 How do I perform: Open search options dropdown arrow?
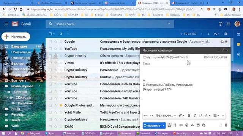(169, 24)
